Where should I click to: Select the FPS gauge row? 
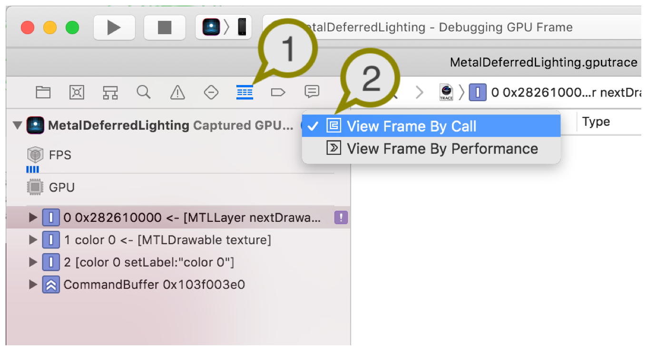click(x=178, y=155)
